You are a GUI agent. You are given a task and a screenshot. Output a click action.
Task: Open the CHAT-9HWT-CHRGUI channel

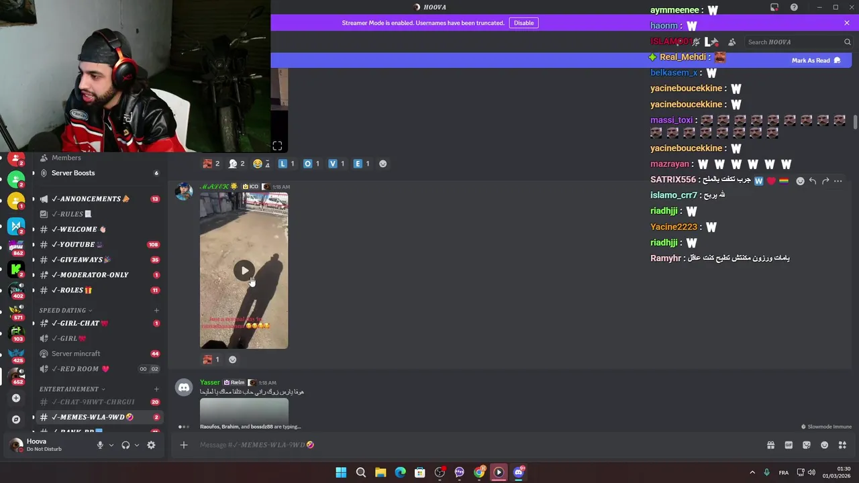[x=97, y=402]
